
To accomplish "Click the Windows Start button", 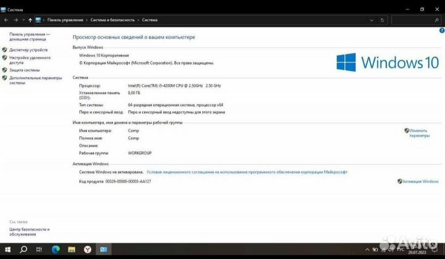I will pos(7,248).
